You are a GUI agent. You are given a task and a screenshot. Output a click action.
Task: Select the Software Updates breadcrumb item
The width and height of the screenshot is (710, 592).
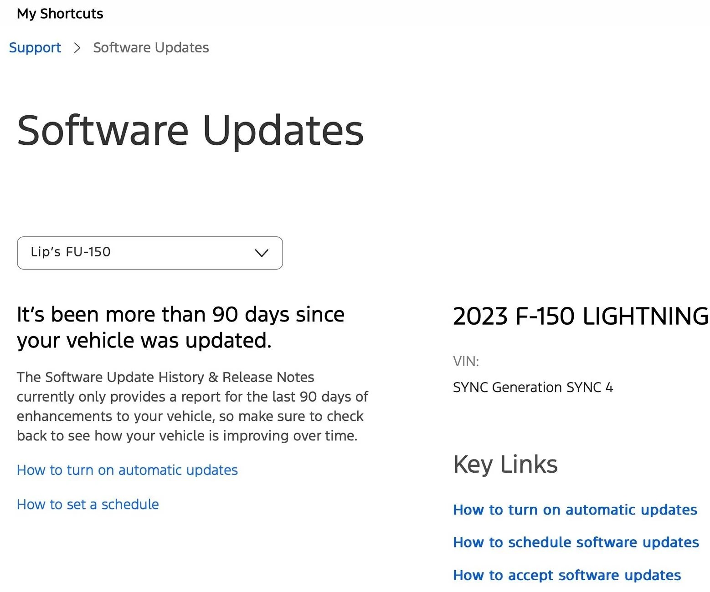point(151,47)
